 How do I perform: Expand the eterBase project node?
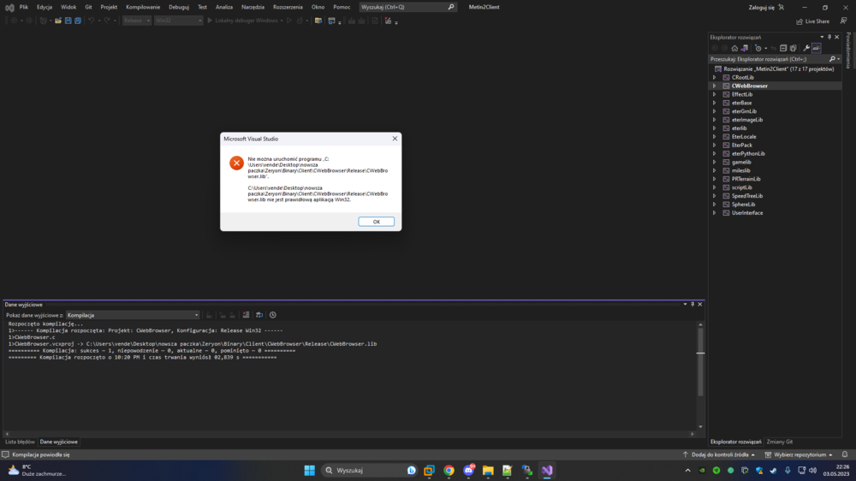714,103
